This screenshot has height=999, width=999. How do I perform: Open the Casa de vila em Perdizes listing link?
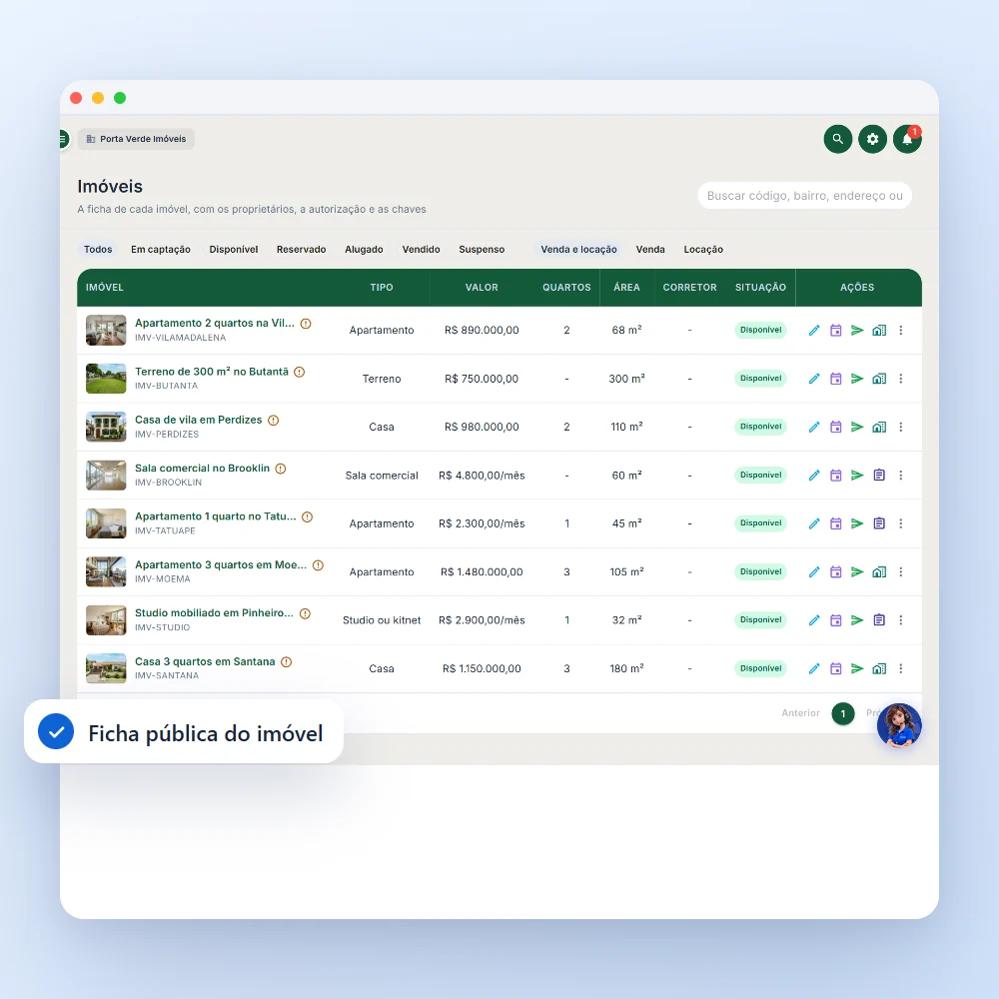198,420
